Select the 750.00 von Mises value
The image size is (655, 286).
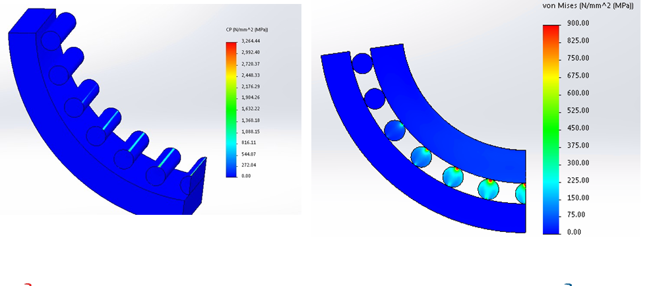(578, 58)
